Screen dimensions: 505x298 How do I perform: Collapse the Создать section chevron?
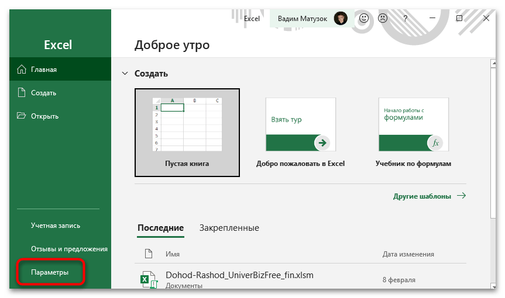pos(124,74)
